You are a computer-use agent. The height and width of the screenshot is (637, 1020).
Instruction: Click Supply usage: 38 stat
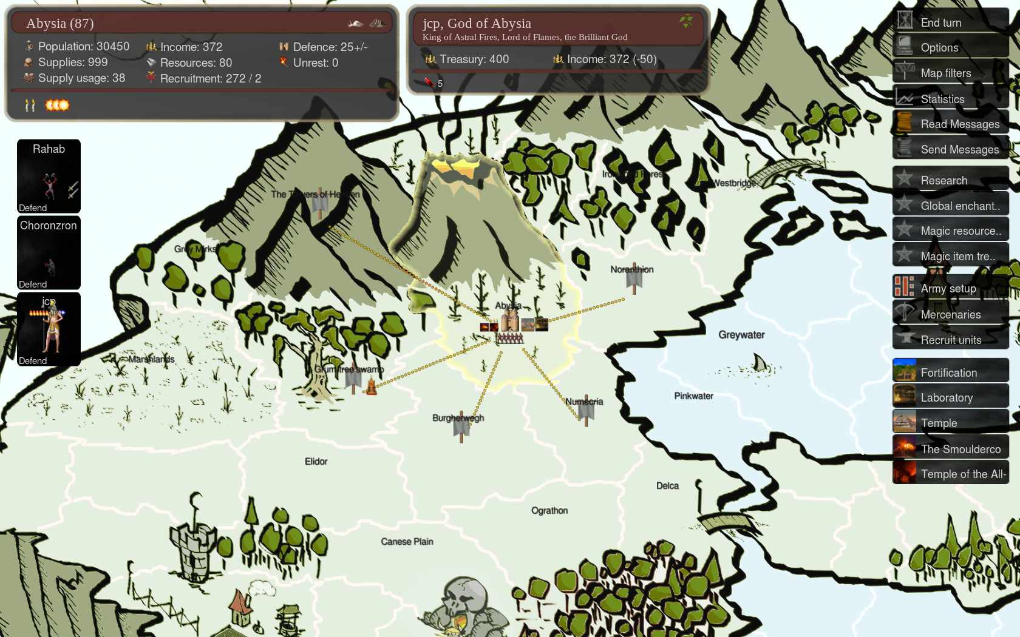point(74,78)
